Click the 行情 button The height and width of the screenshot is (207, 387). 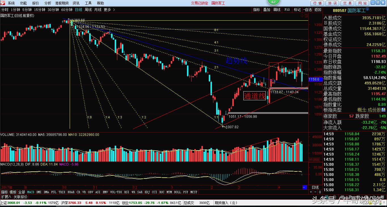coord(317,3)
